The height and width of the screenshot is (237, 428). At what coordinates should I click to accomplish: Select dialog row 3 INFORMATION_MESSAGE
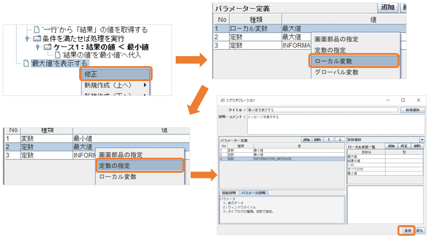coord(282,158)
